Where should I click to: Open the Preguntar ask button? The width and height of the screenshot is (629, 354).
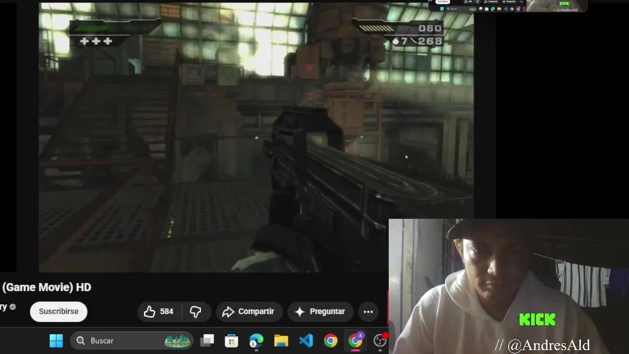point(320,311)
